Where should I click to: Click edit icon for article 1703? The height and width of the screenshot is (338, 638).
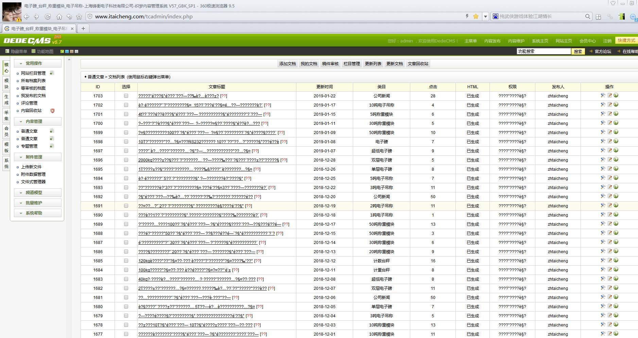[609, 96]
